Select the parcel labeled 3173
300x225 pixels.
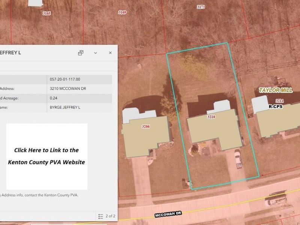click(x=201, y=7)
